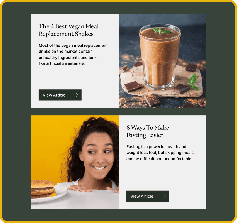Click the glass of chocolate smoothie
Image resolution: width=237 pixels, height=223 pixels.
pyautogui.click(x=160, y=57)
